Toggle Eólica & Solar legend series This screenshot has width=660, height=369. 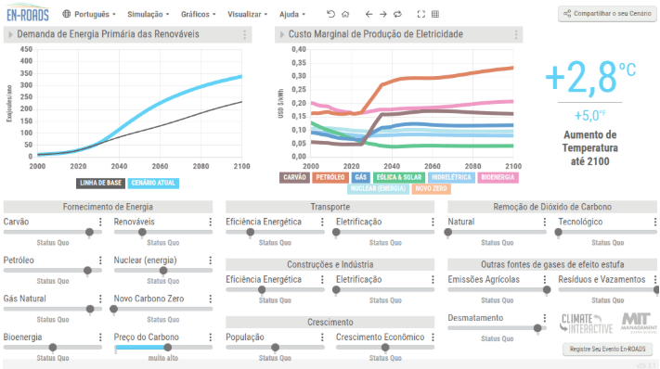399,177
